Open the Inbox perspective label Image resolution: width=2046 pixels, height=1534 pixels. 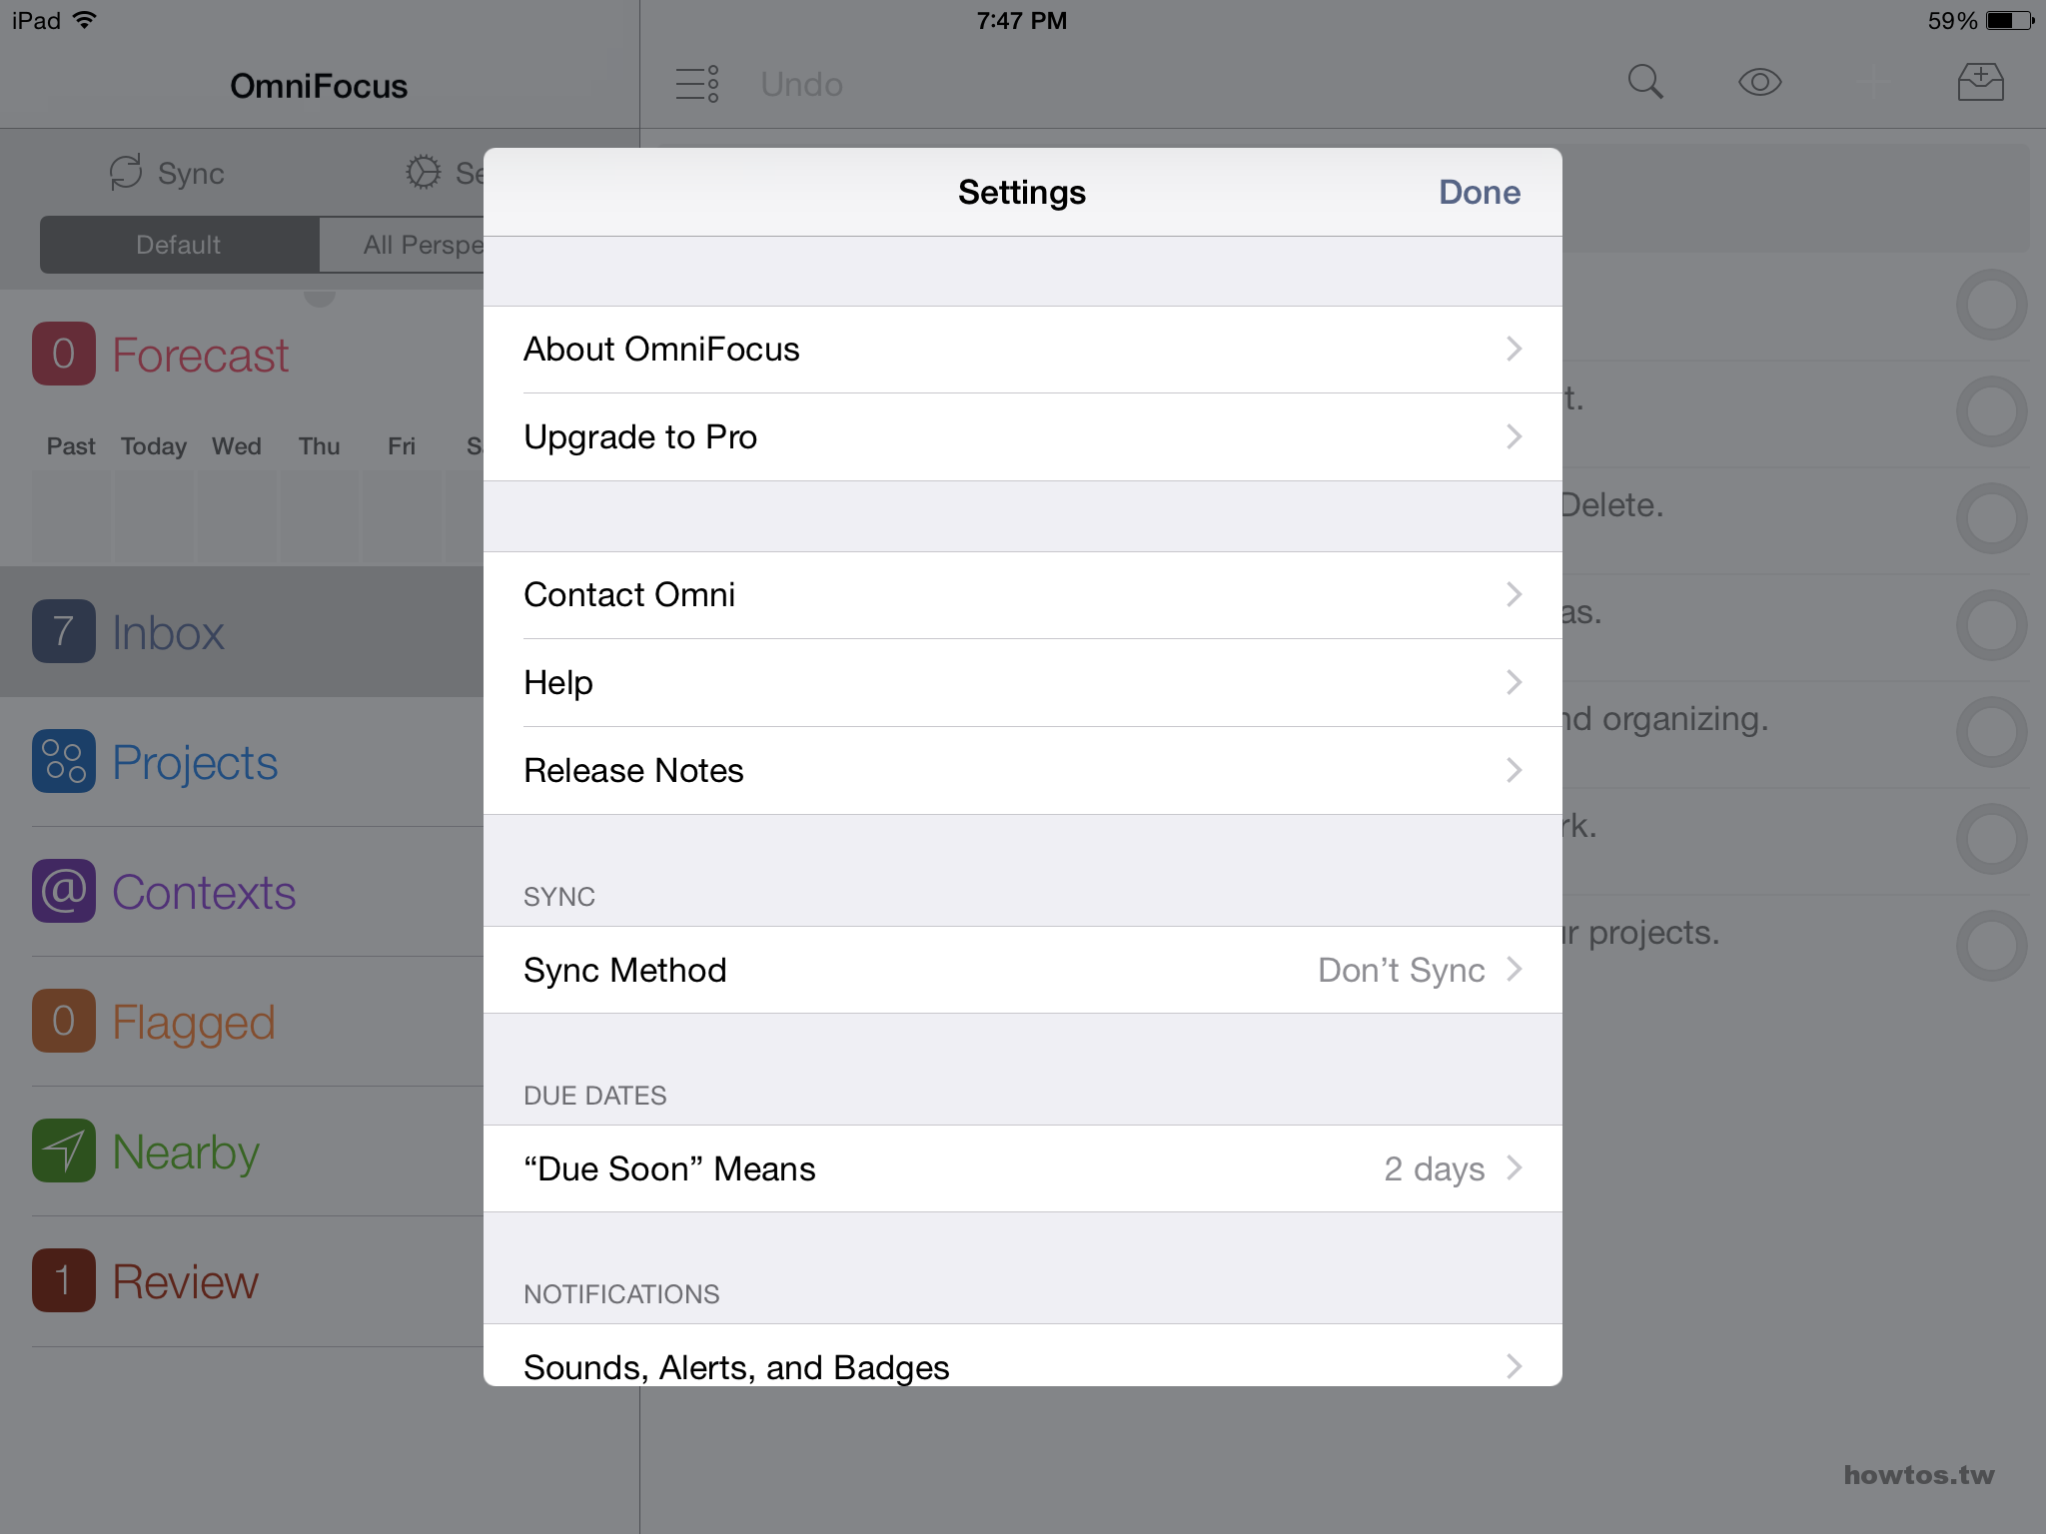pyautogui.click(x=168, y=632)
